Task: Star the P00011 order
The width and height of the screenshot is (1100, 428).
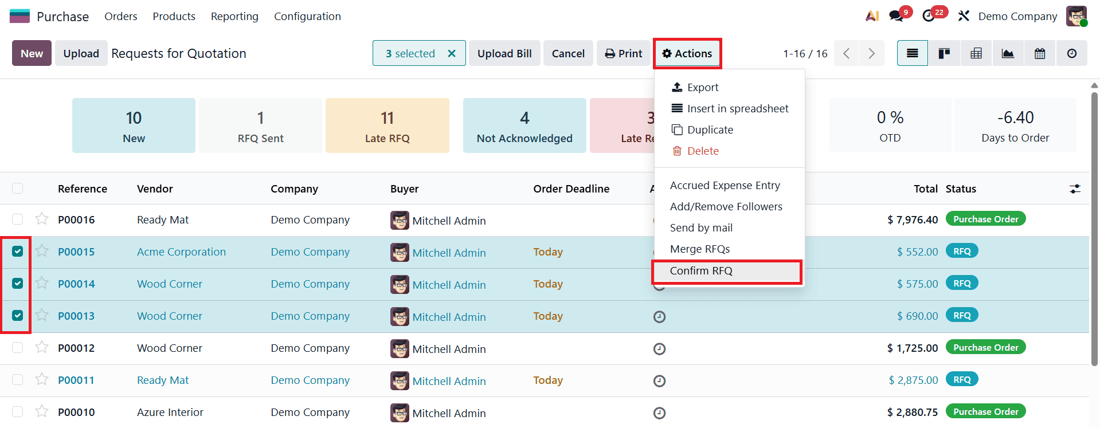Action: [42, 379]
